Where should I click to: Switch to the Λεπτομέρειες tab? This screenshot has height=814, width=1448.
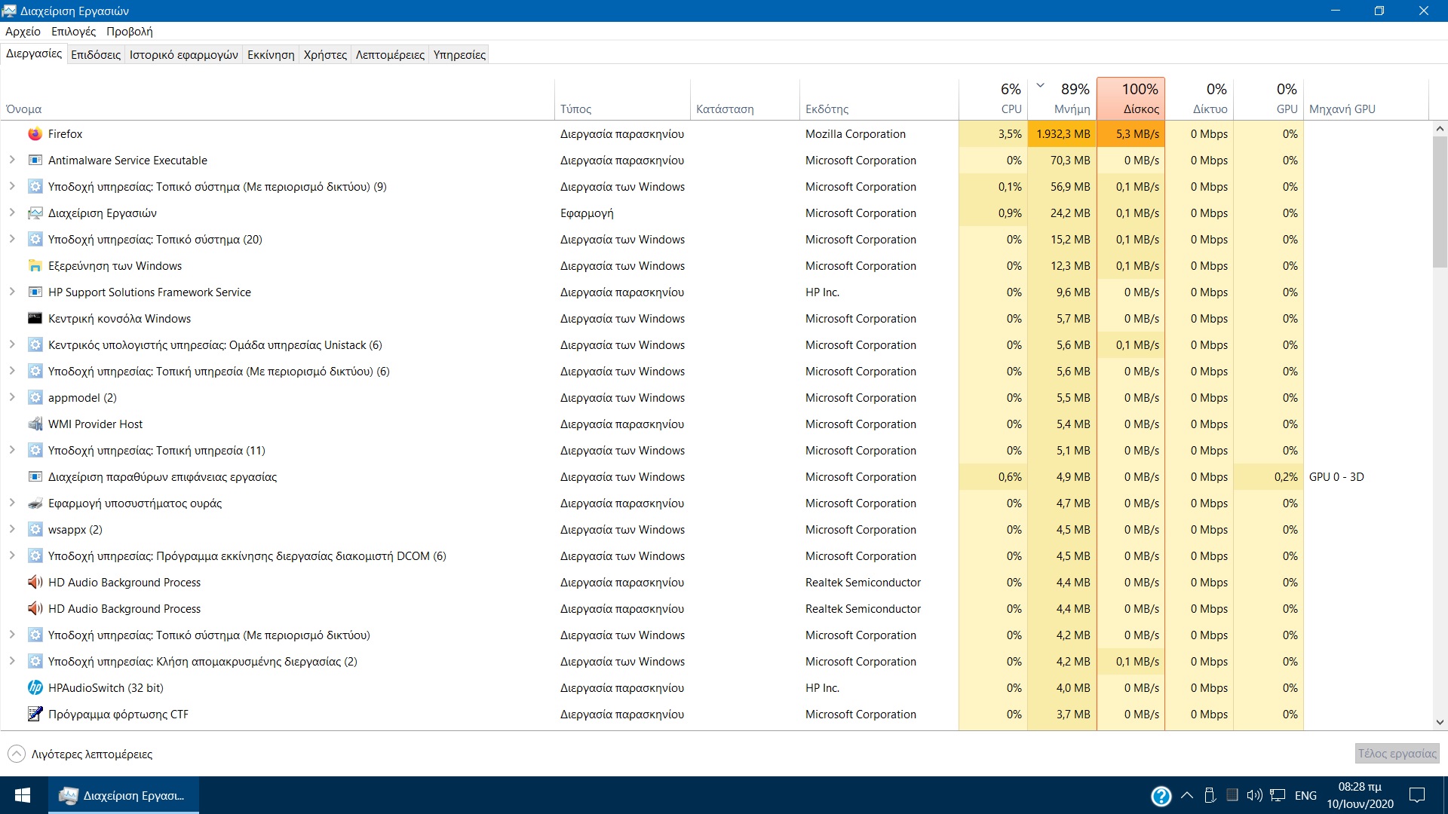click(x=390, y=55)
